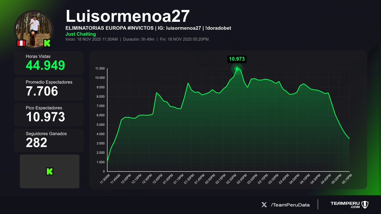Viewport: 381px width, 214px height.
Task: Click the 04:15PM x-axis label
Action: 305,178
